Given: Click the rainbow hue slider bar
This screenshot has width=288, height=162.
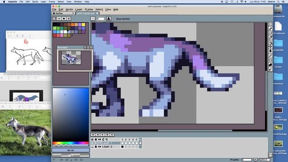Looking at the screenshot, I should tap(71, 143).
